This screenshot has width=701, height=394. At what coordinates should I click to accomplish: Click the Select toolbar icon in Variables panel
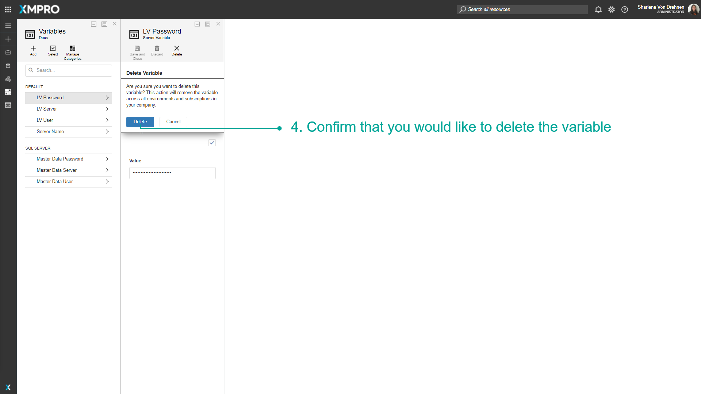pyautogui.click(x=53, y=48)
